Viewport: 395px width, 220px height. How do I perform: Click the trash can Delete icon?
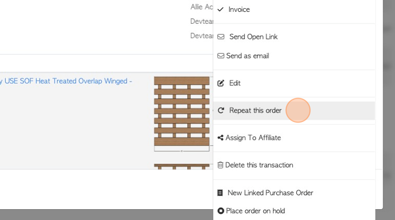(220, 165)
